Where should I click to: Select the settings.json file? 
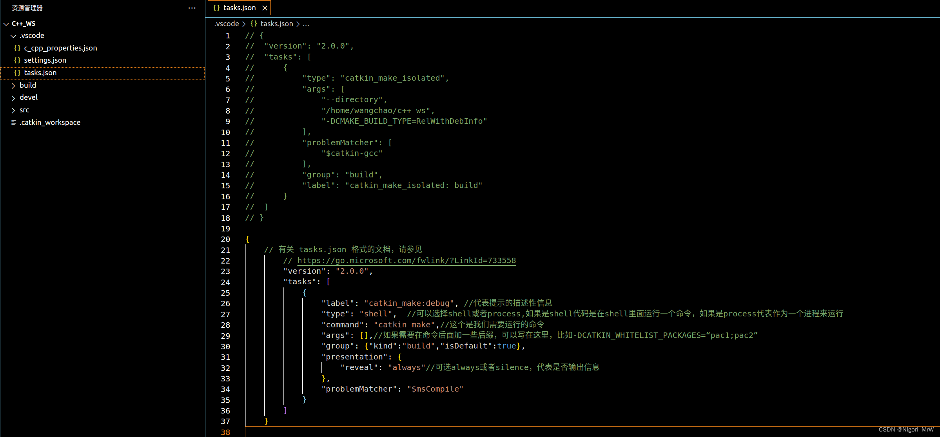point(45,60)
